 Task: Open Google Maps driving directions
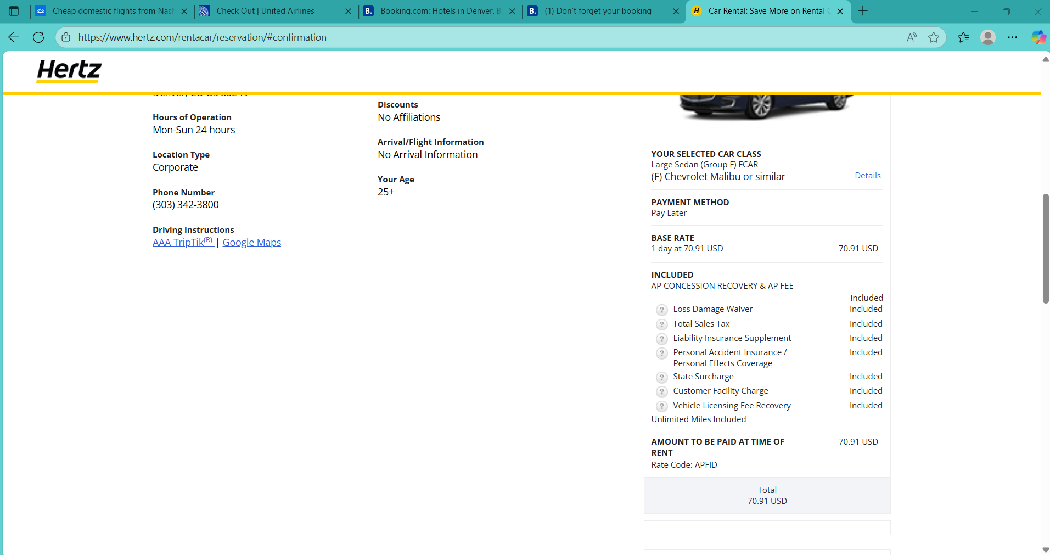click(x=252, y=243)
